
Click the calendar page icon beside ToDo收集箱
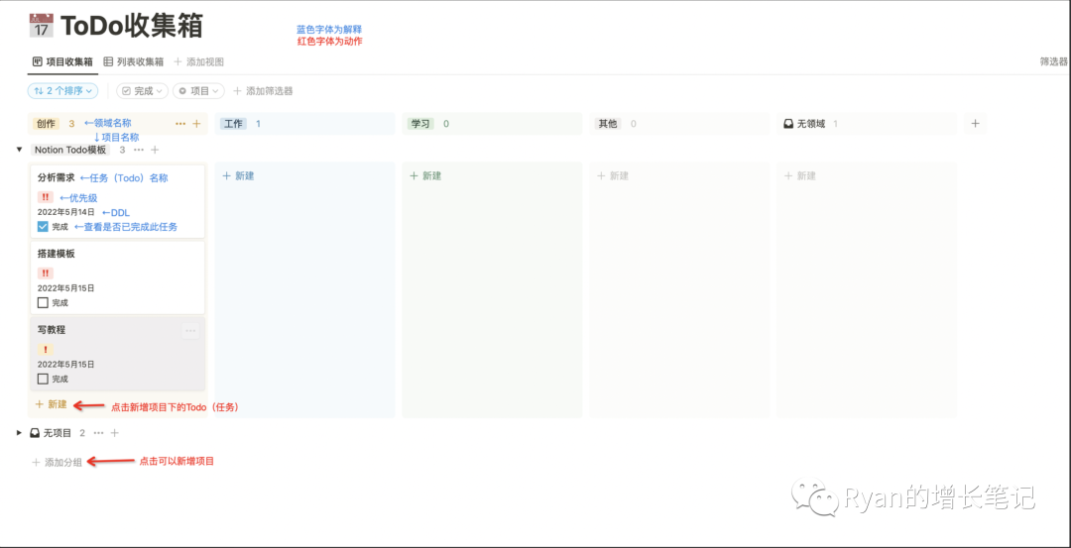tap(41, 26)
